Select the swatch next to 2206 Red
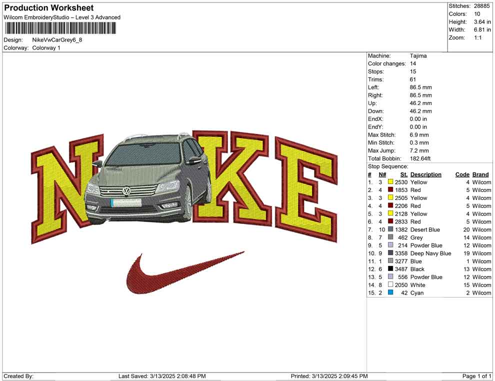Viewport: 495px width, 381px height. [x=390, y=205]
